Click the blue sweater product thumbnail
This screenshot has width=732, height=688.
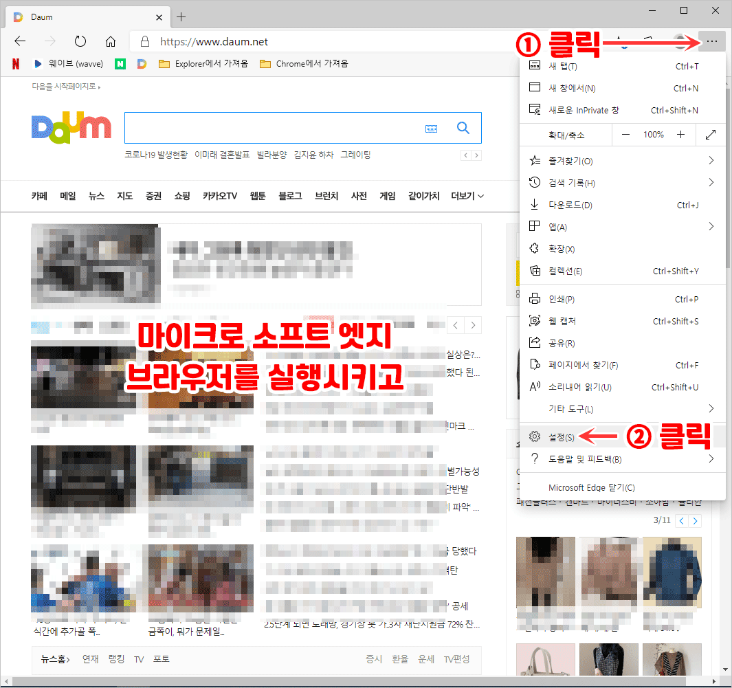point(672,573)
